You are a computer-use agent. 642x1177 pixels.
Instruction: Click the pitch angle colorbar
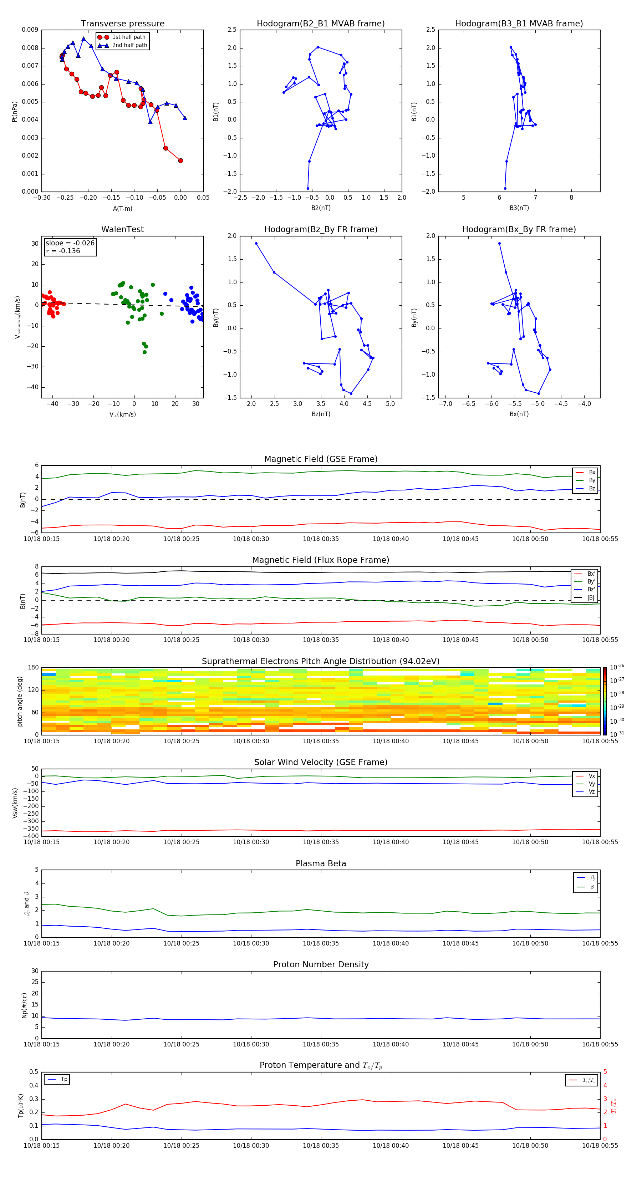(x=605, y=701)
